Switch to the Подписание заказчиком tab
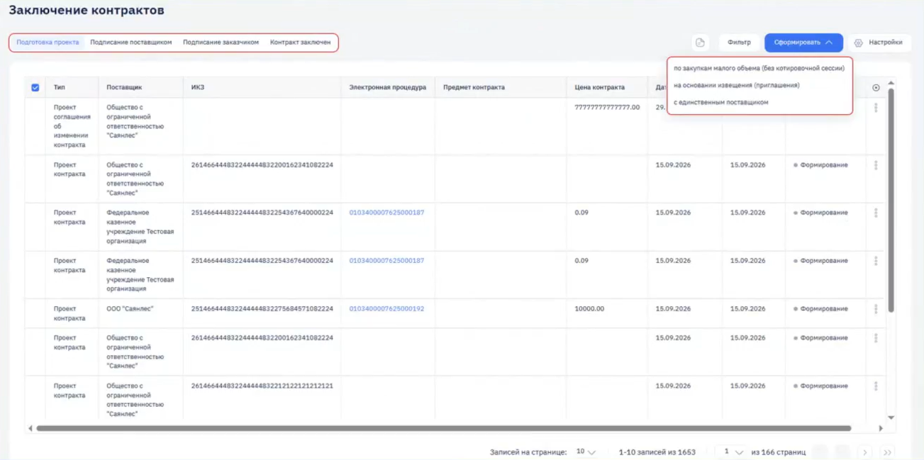 tap(221, 43)
